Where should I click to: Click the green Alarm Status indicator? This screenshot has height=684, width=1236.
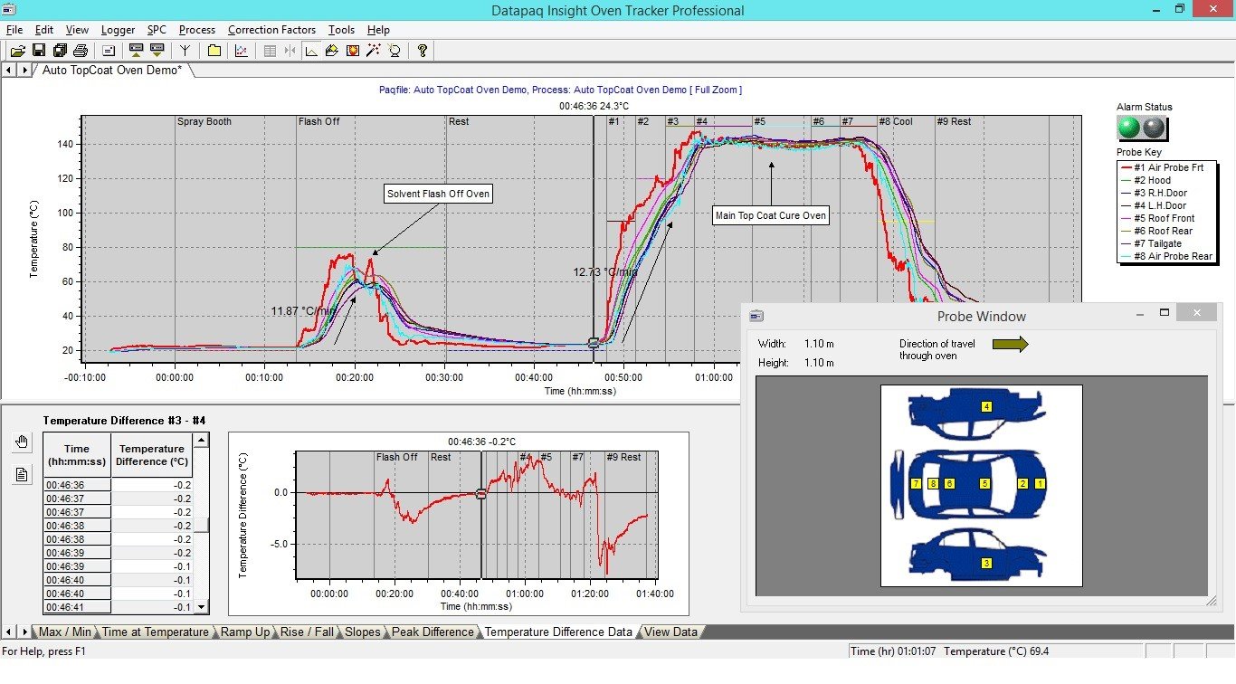[1128, 128]
